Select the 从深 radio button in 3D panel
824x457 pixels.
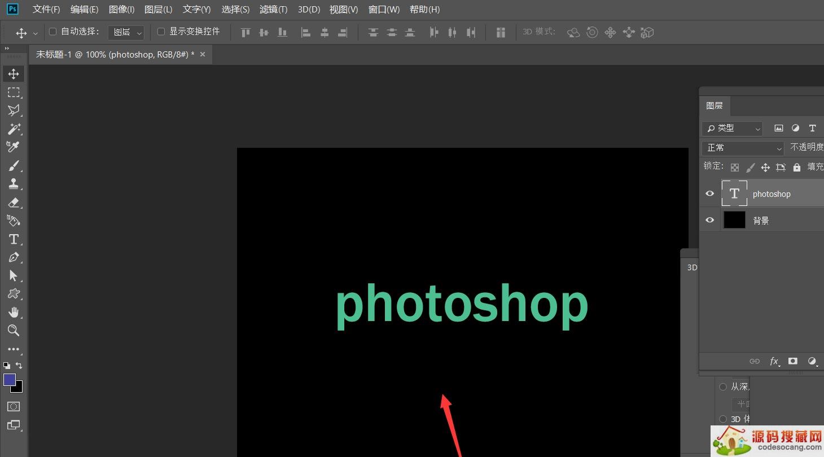pos(723,387)
